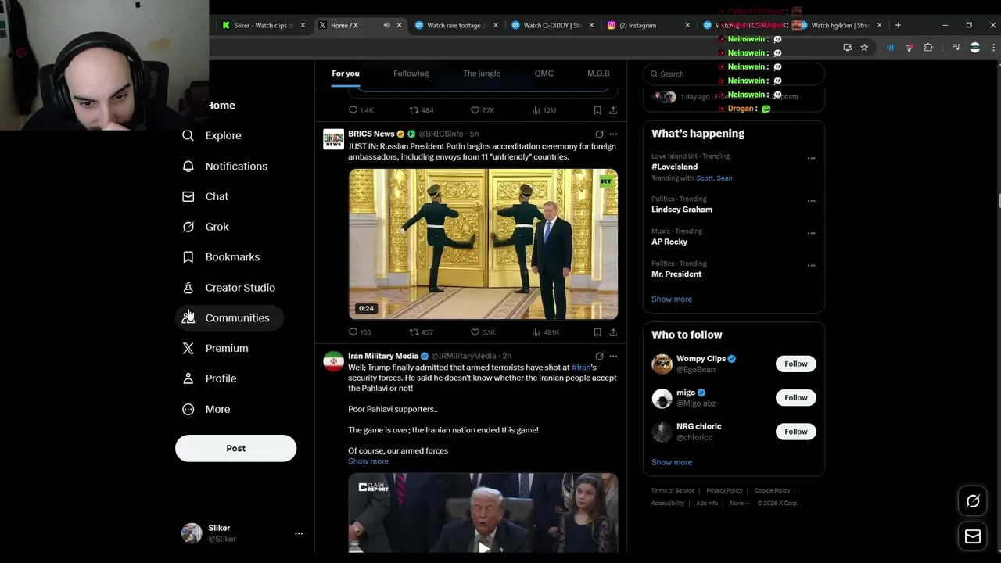
Task: Show more trends under What's happening
Action: (672, 299)
